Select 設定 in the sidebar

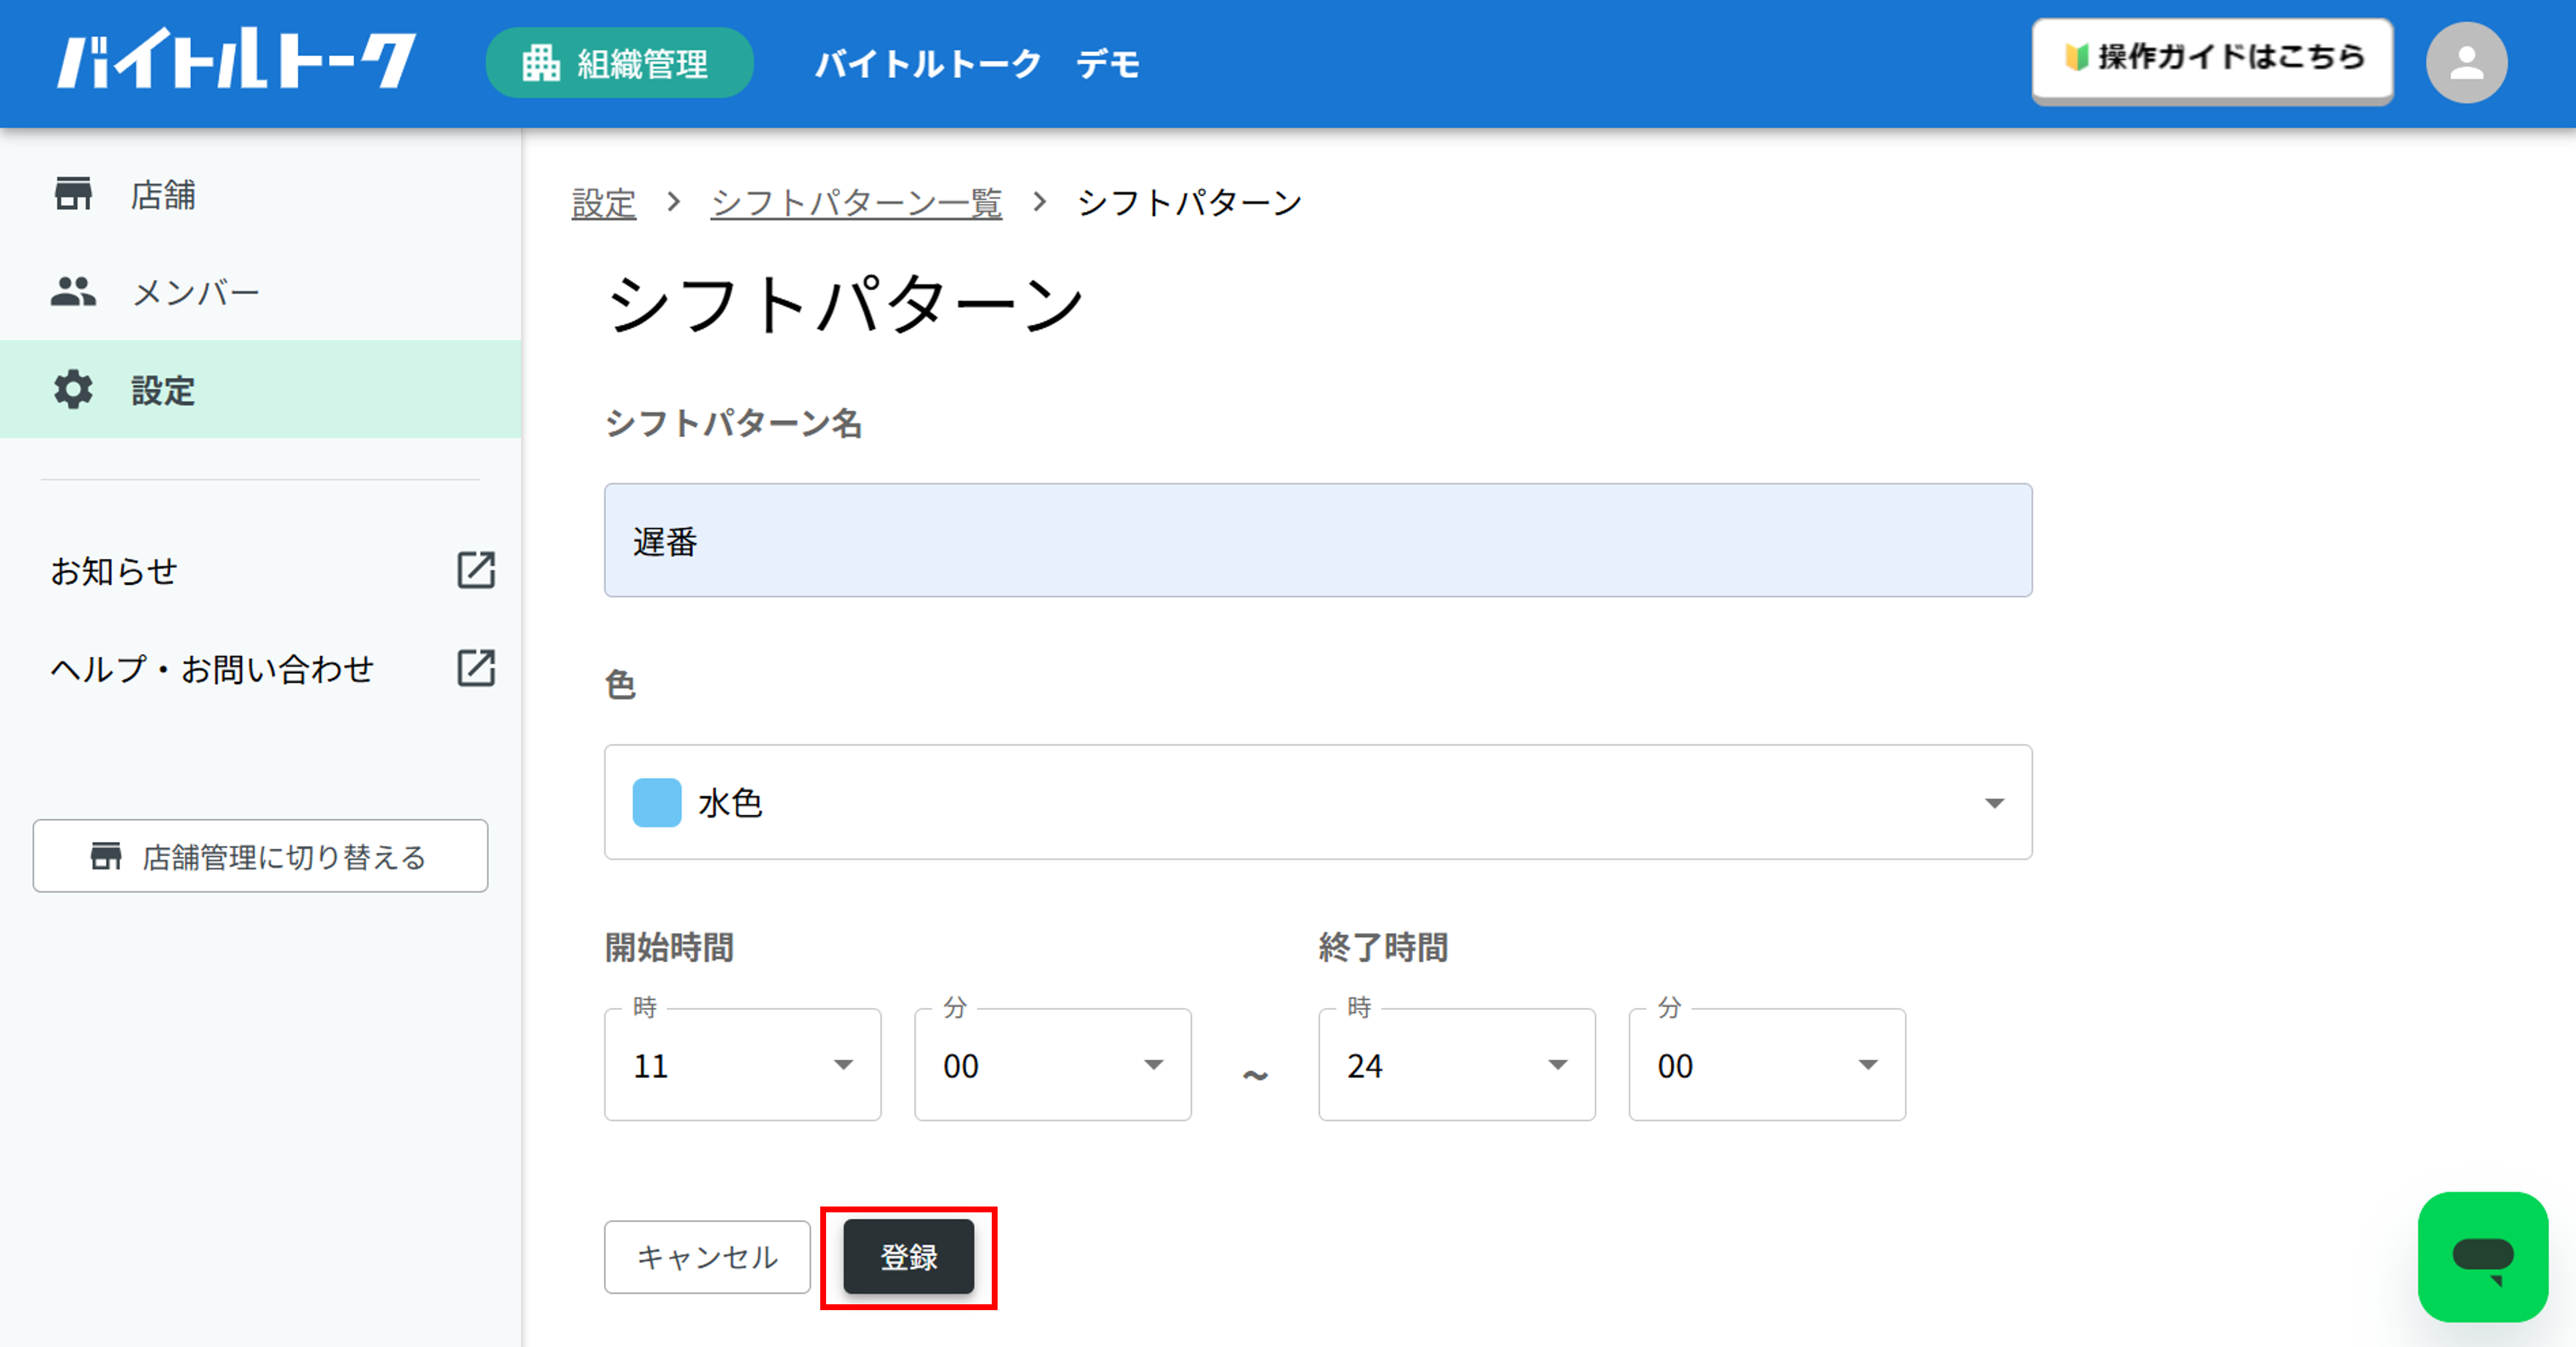tap(260, 390)
